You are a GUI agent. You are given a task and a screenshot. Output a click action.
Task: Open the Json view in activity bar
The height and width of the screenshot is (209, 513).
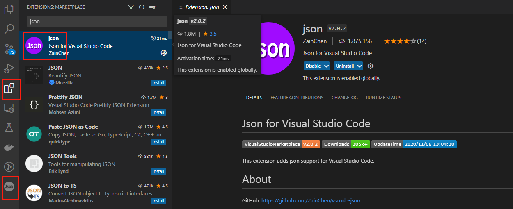(9, 186)
